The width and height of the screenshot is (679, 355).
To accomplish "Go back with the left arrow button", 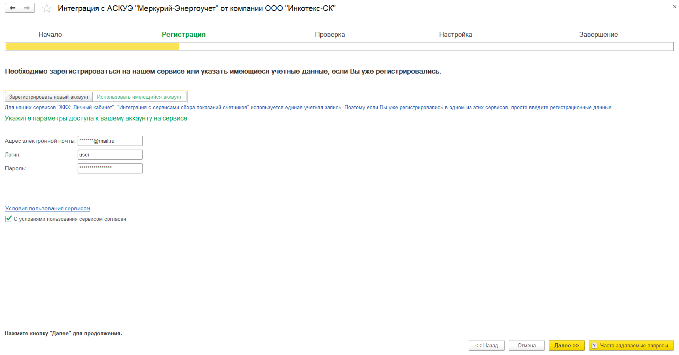I will coord(13,8).
